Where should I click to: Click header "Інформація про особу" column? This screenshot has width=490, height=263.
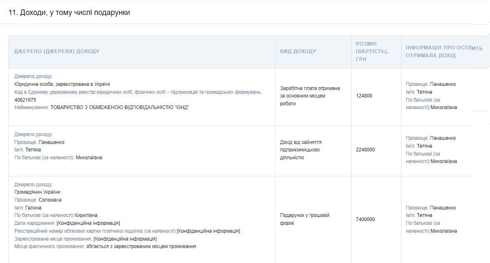click(444, 51)
